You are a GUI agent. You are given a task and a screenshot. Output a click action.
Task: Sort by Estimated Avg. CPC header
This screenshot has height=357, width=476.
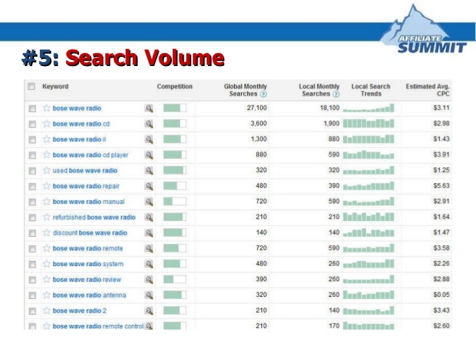click(428, 90)
